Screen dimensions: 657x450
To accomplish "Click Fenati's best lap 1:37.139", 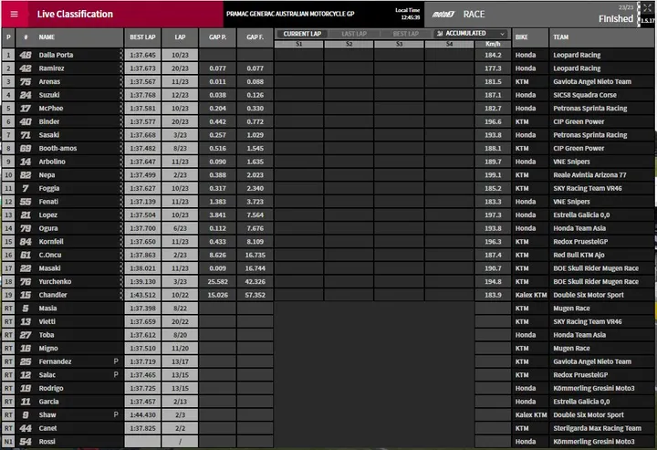I will pyautogui.click(x=142, y=202).
